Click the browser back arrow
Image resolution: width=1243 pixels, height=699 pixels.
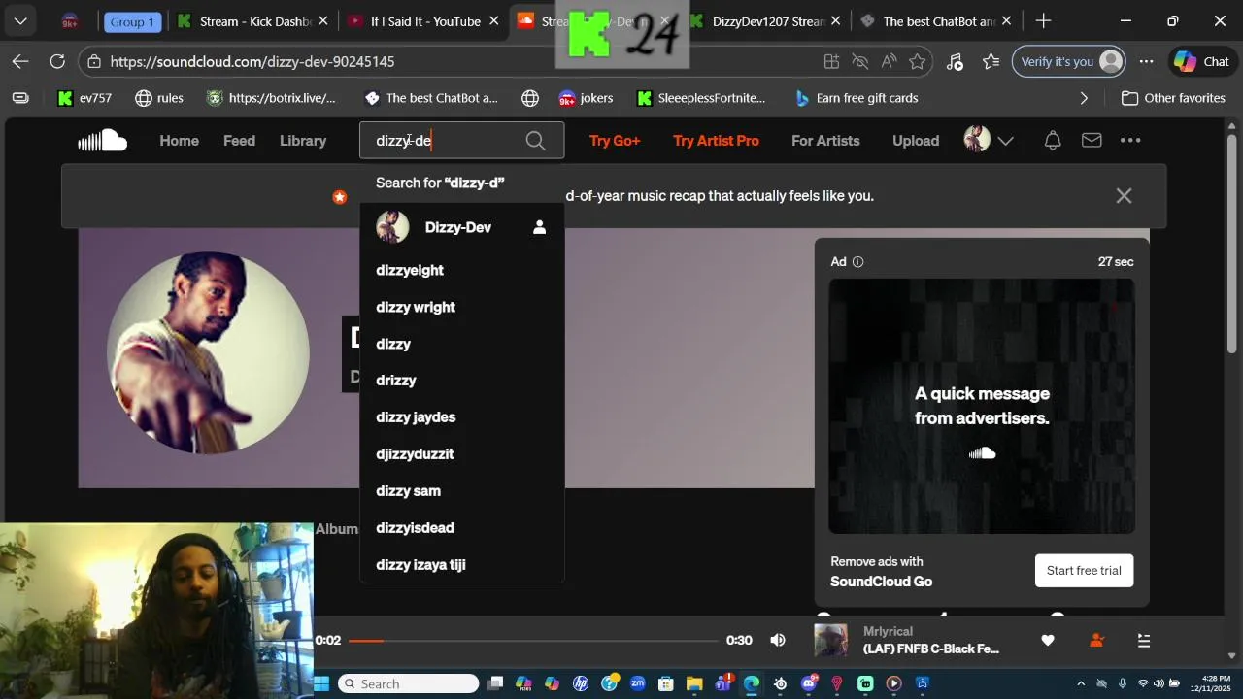click(x=20, y=61)
